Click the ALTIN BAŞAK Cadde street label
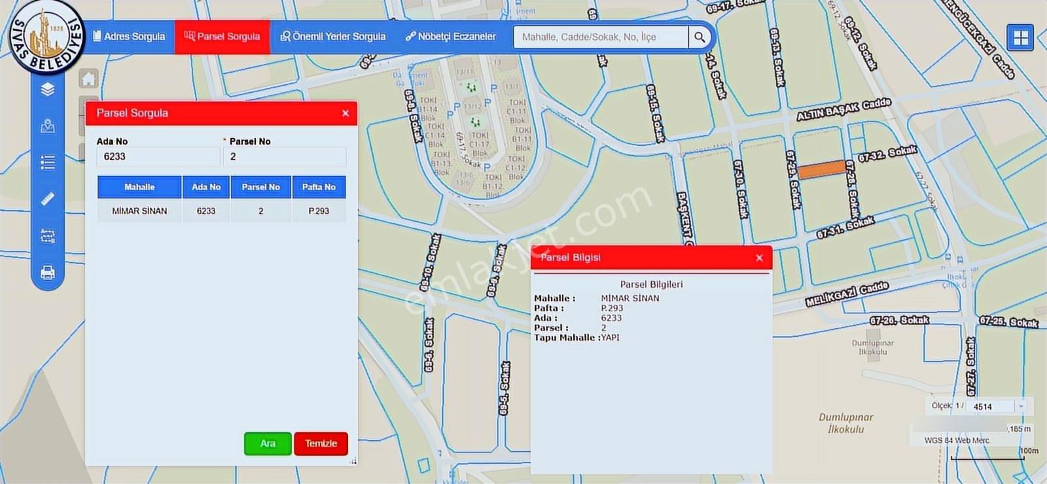Image resolution: width=1047 pixels, height=484 pixels. click(843, 109)
